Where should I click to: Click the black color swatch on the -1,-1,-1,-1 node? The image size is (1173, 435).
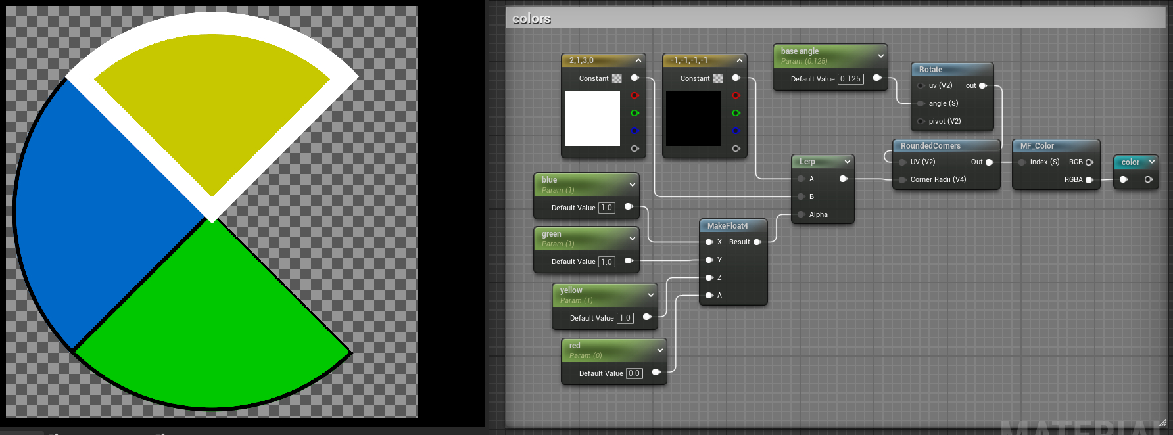(x=693, y=118)
